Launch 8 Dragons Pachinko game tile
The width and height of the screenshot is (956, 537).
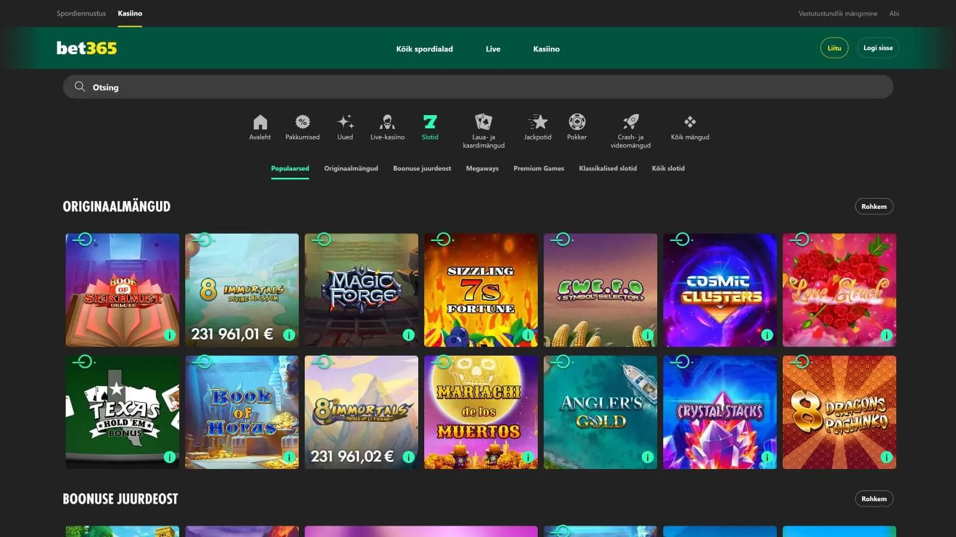[839, 412]
